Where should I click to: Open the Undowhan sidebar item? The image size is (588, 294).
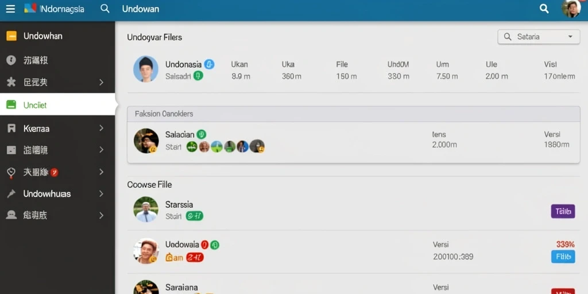pyautogui.click(x=57, y=36)
